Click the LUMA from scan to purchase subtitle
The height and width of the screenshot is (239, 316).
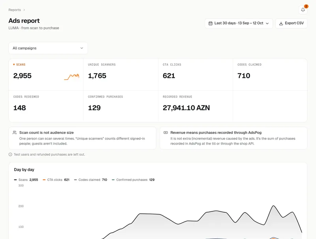point(34,28)
